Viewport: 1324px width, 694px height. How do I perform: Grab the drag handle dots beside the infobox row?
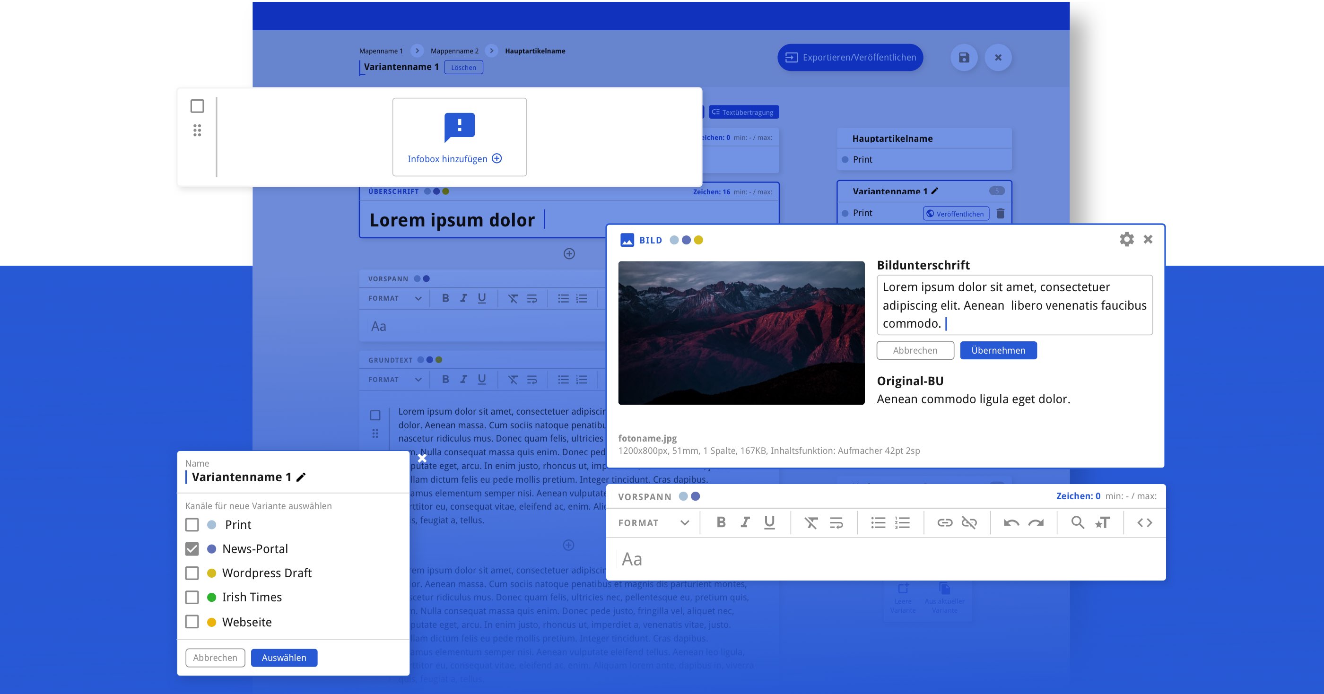197,130
